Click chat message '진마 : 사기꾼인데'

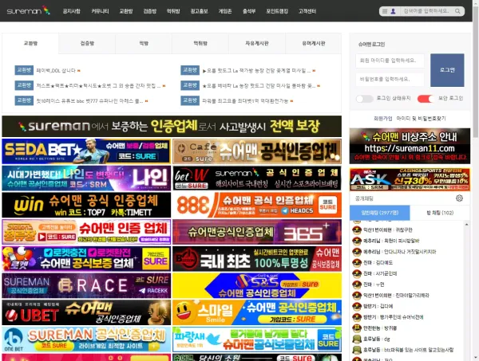380,273
